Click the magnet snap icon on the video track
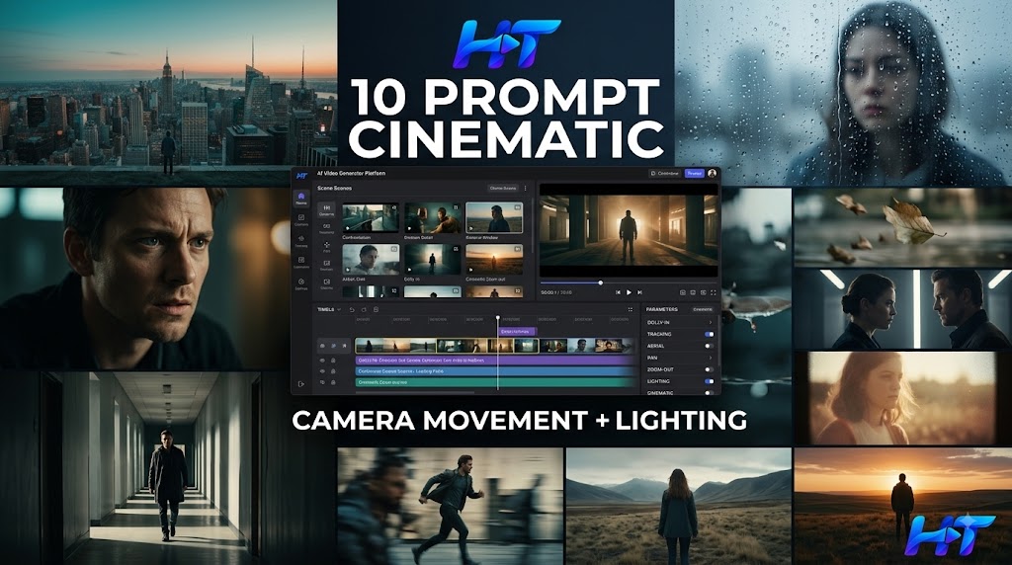Viewport: 1012px width, 565px height. pos(344,346)
